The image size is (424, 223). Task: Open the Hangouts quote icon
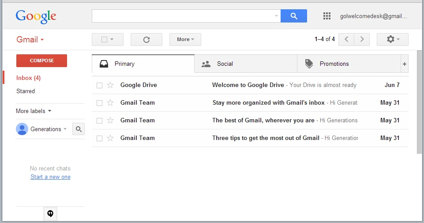[50, 214]
